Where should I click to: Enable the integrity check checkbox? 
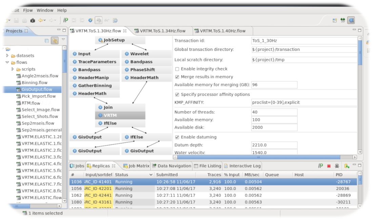177,69
